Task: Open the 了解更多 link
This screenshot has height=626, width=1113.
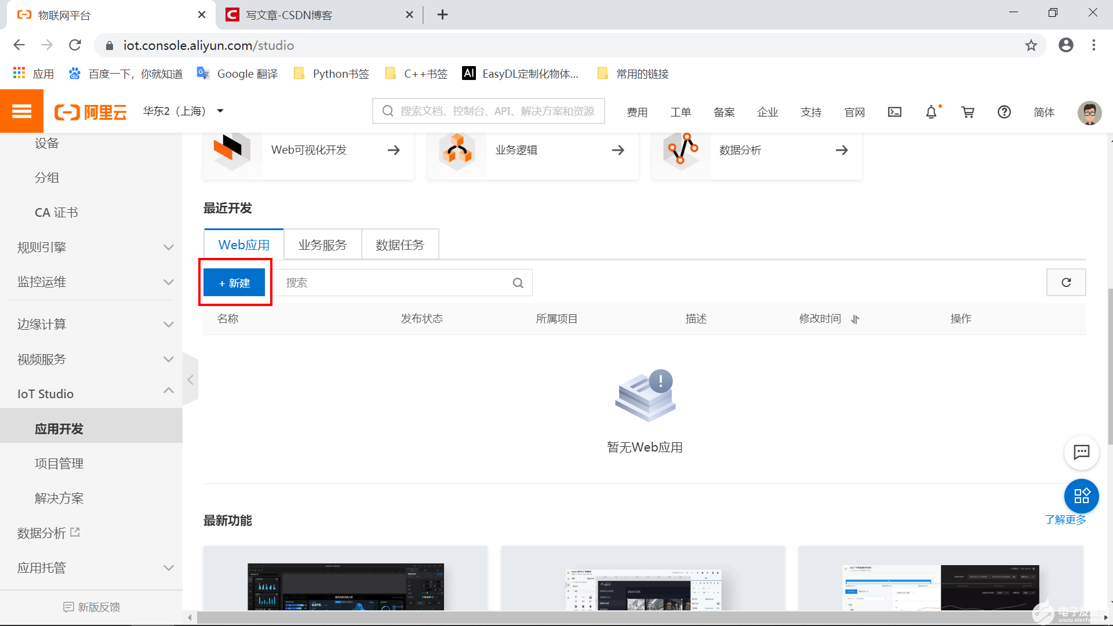Action: 1065,519
